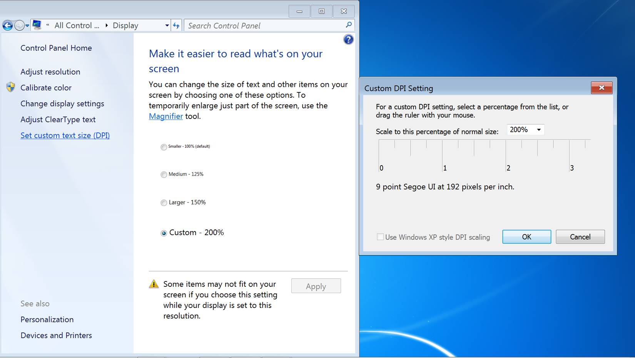The height and width of the screenshot is (358, 635).
Task: Open Control Panel Home
Action: [x=56, y=48]
